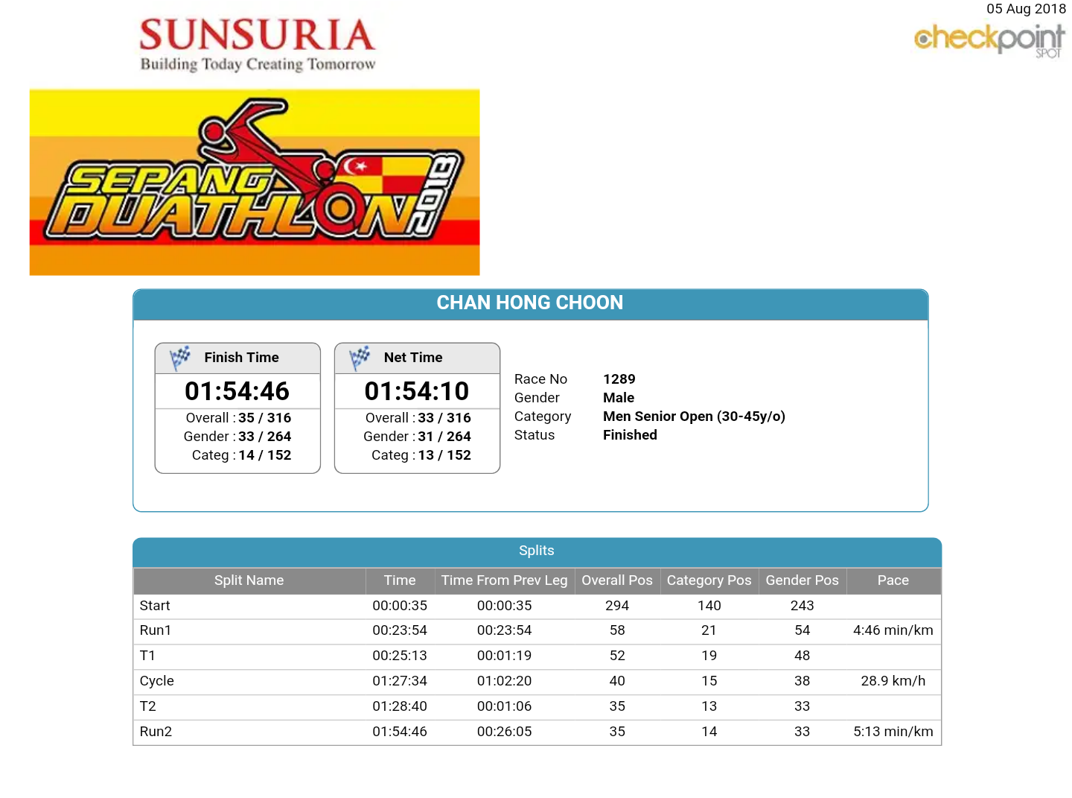Click the race number 1289
The width and height of the screenshot is (1072, 798).
pyautogui.click(x=619, y=379)
